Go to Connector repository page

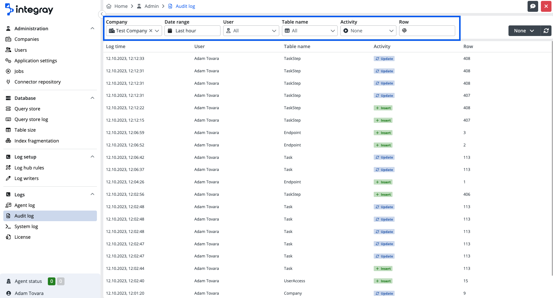pos(38,82)
